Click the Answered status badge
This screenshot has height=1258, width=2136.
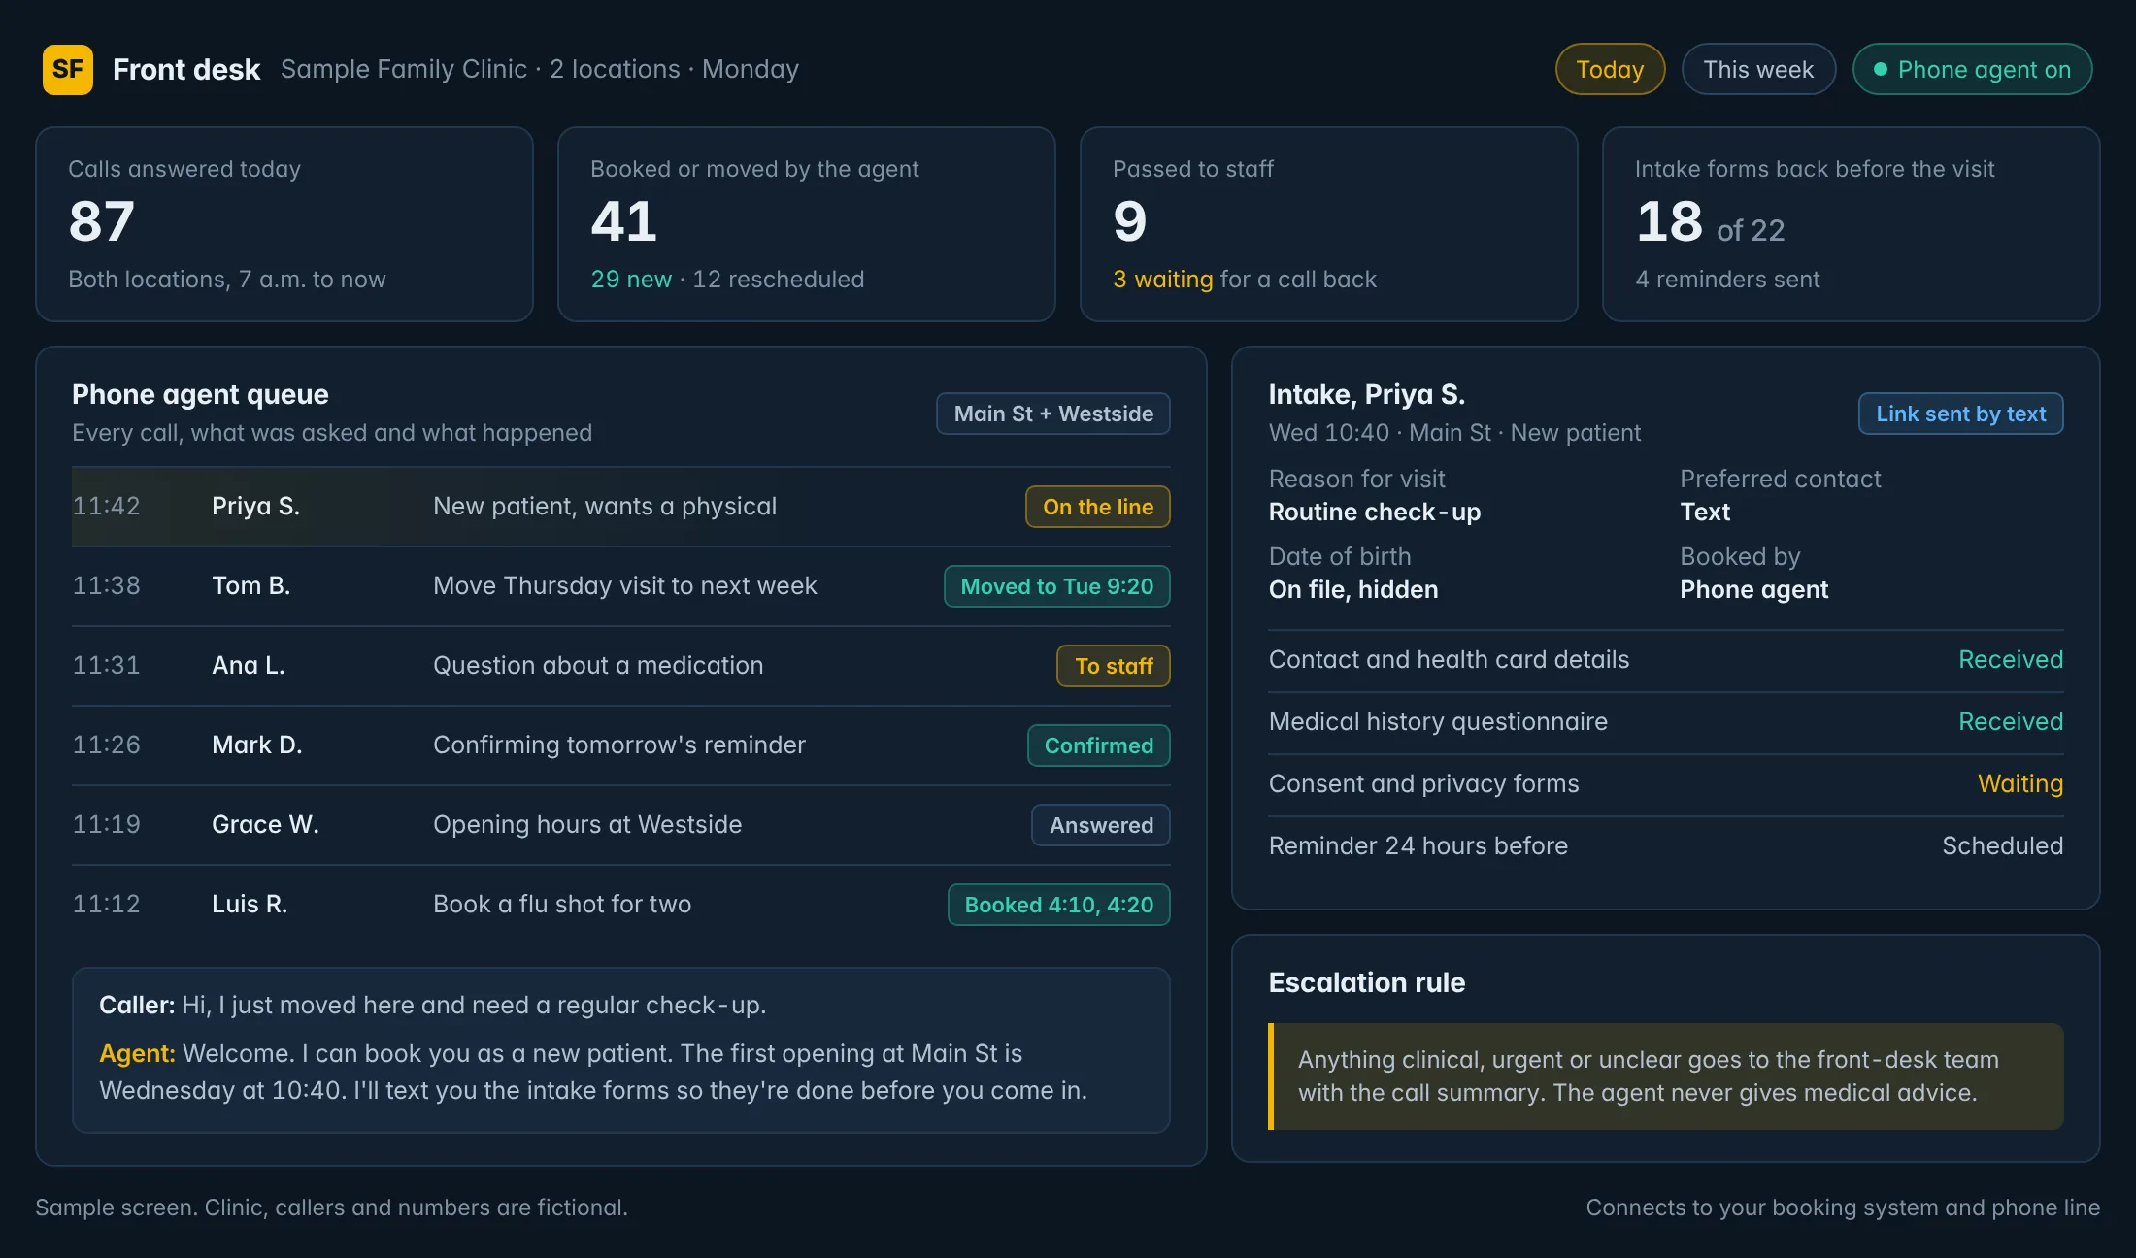tap(1101, 825)
